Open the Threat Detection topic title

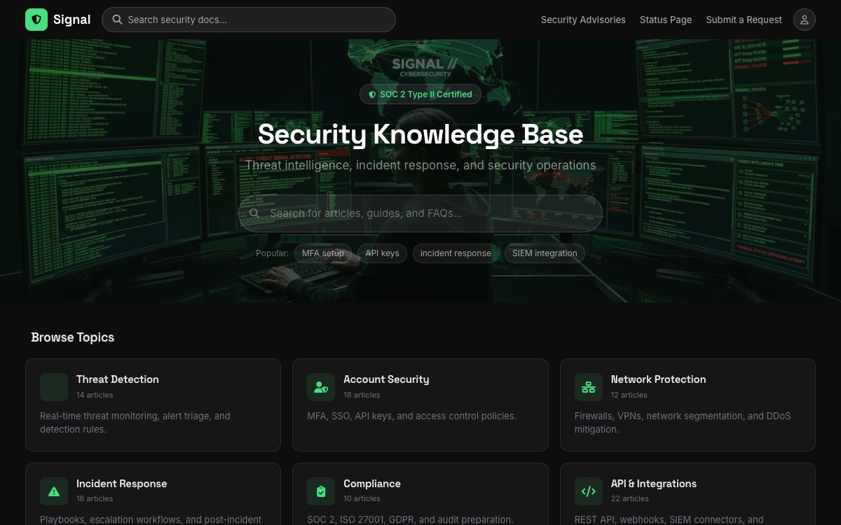pyautogui.click(x=118, y=379)
